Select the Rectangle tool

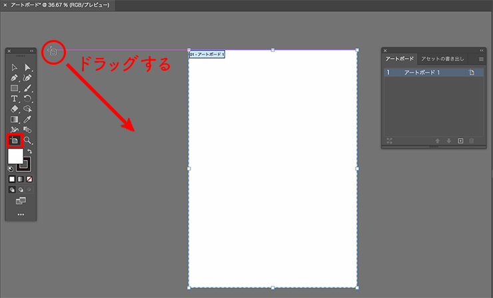click(x=15, y=88)
